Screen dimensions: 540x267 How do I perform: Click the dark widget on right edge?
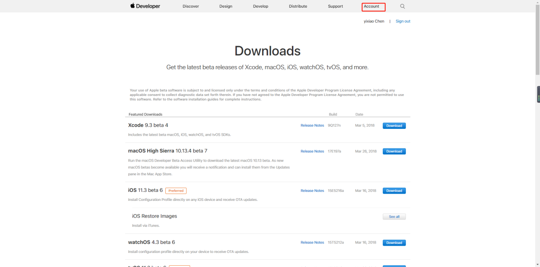click(538, 94)
